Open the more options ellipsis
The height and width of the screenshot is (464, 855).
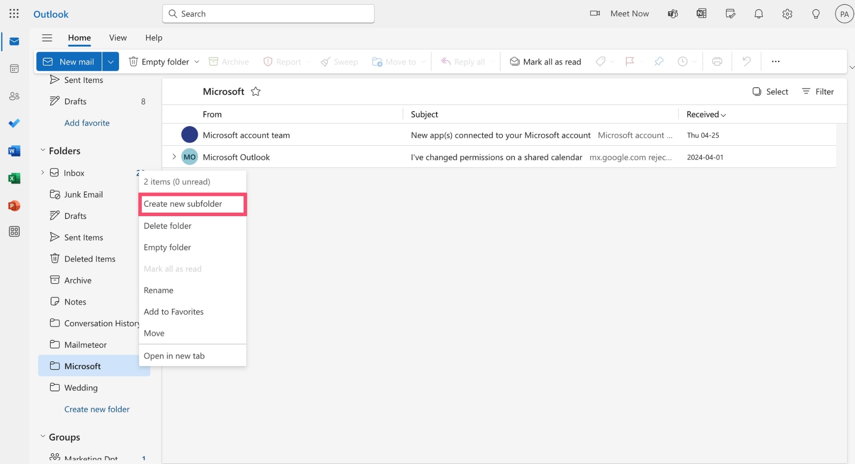[776, 61]
